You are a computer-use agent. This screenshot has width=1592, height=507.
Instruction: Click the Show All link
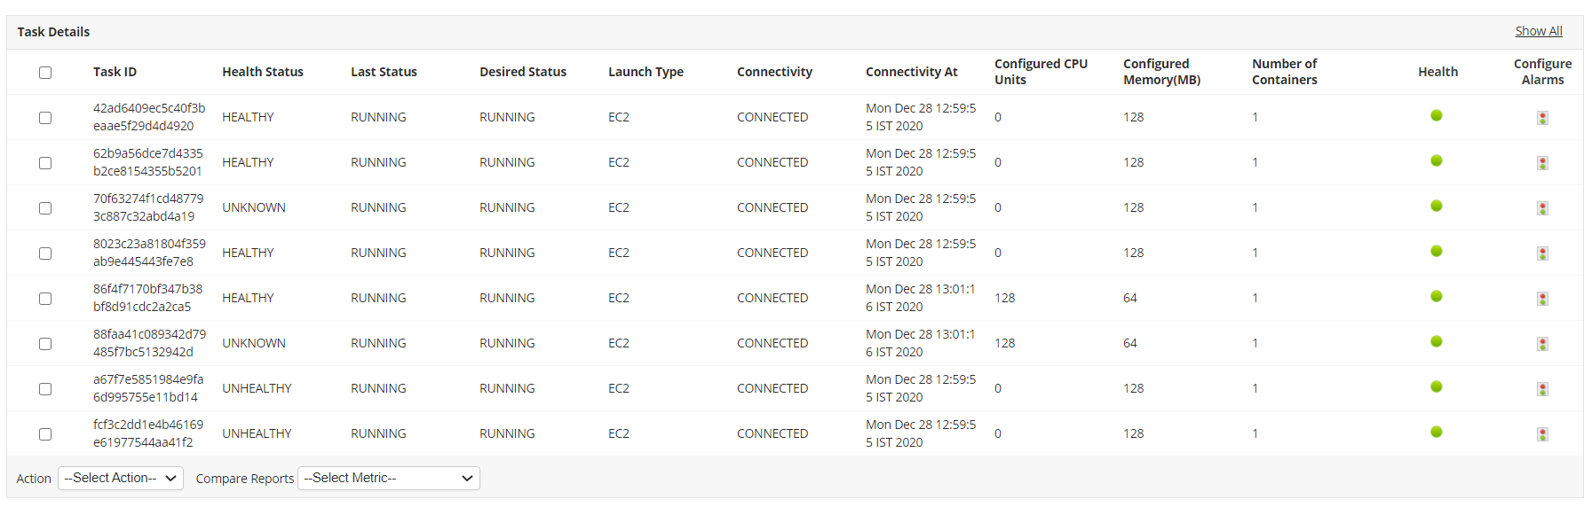pos(1538,31)
